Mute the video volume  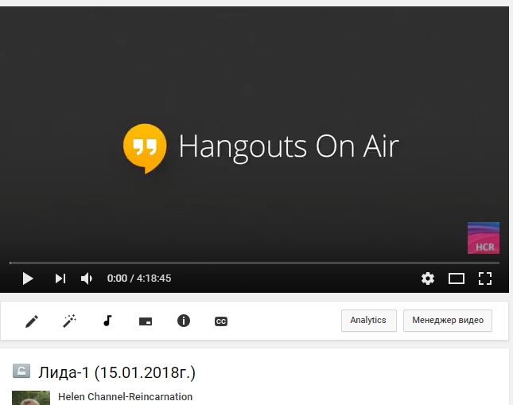(x=87, y=278)
